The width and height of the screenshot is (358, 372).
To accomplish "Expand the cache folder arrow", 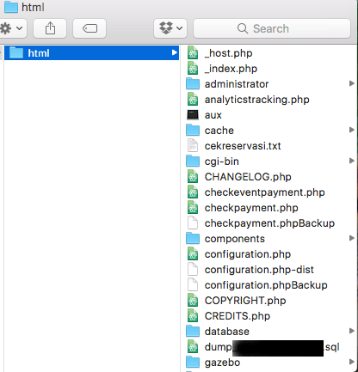I will [352, 130].
